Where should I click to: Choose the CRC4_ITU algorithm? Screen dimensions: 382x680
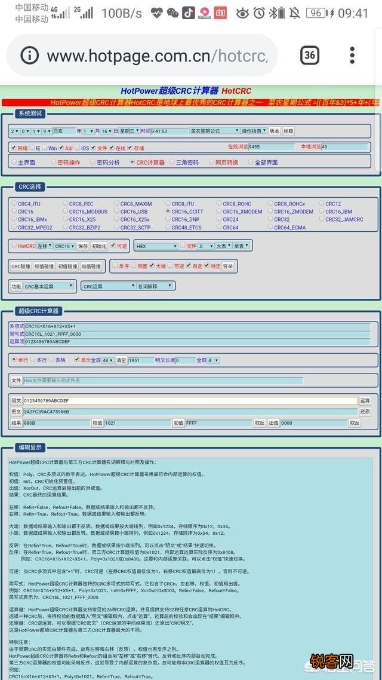[x=14, y=203]
